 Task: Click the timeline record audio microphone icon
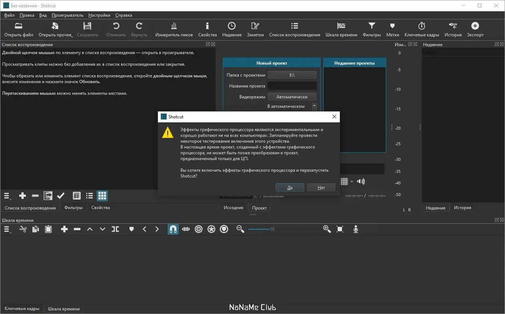(356, 229)
